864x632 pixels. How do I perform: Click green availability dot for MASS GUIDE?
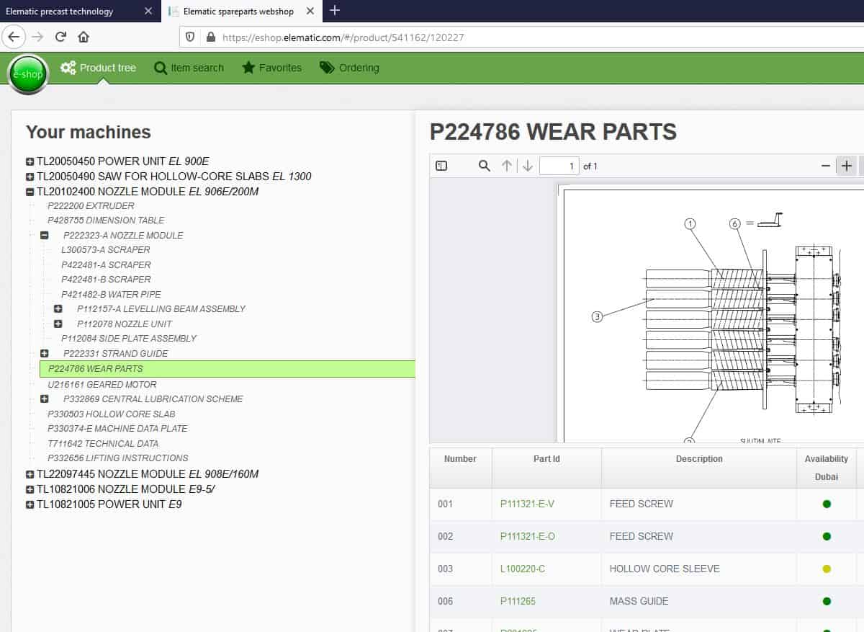[x=827, y=601]
